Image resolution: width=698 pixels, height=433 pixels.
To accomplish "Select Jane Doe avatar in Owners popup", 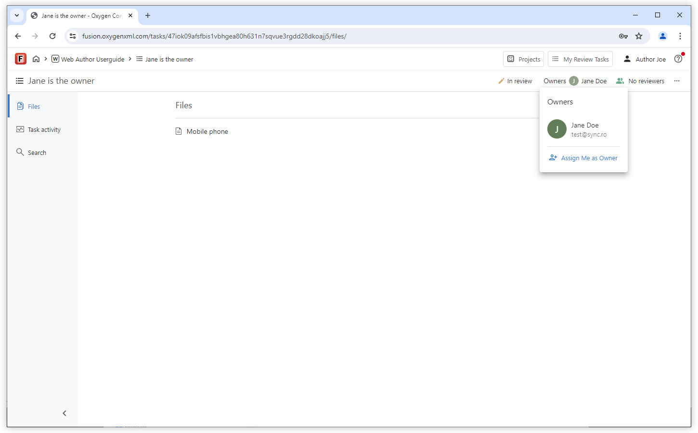I will 557,129.
